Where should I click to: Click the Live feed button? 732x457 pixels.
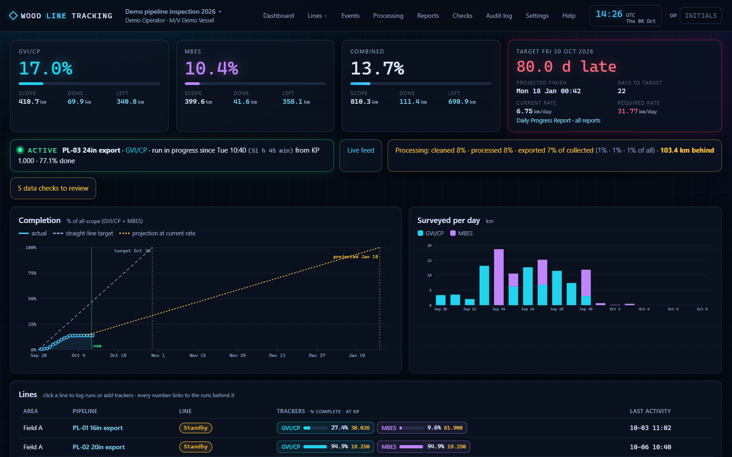point(361,155)
